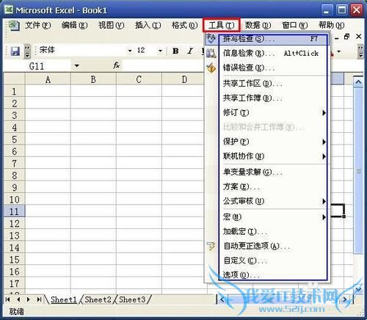Toggle Bold formatting button
367x320 pixels.
click(x=175, y=51)
